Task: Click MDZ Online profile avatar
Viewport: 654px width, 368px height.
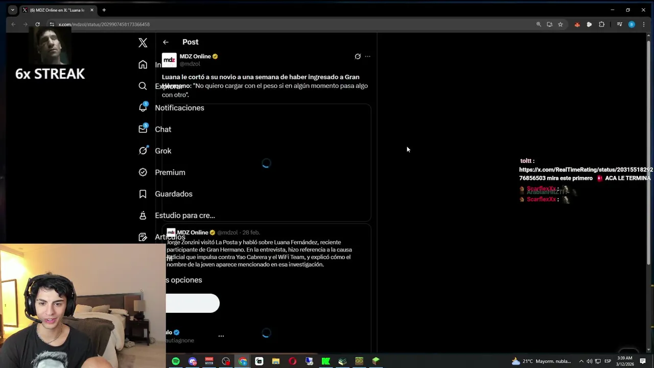Action: pos(169,60)
